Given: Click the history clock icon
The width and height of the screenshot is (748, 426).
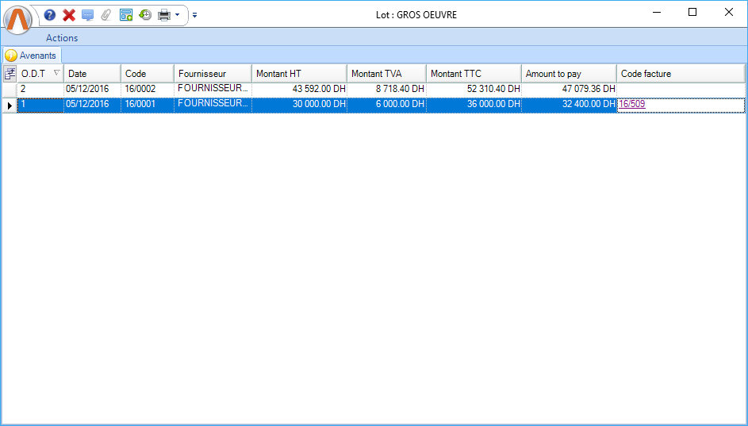Looking at the screenshot, I should [145, 14].
